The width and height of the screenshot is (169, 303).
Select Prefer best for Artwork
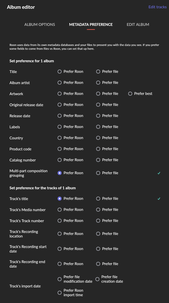point(130,94)
